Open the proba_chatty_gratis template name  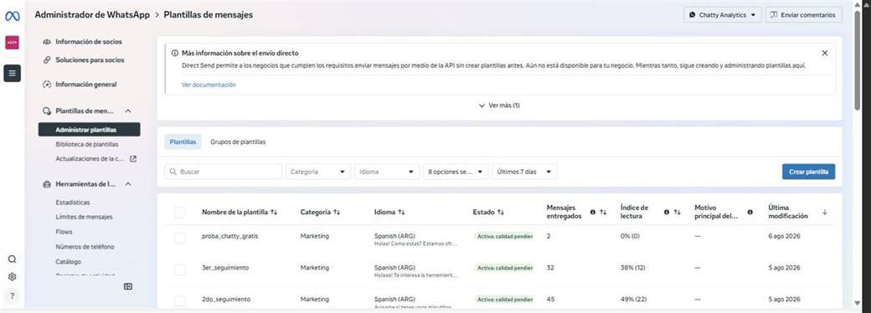(230, 236)
